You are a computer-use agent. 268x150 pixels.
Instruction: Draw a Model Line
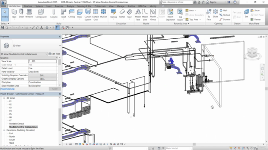pyautogui.click(x=145, y=15)
